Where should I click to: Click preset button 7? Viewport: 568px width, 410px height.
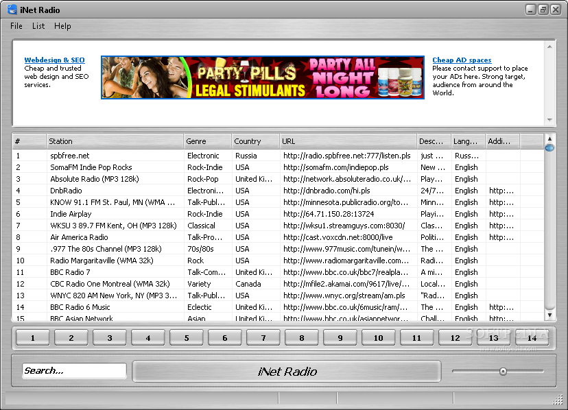(263, 338)
